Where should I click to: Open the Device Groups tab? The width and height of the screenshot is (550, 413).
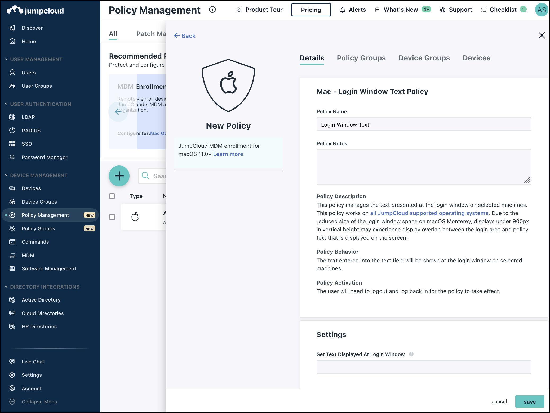click(x=424, y=58)
